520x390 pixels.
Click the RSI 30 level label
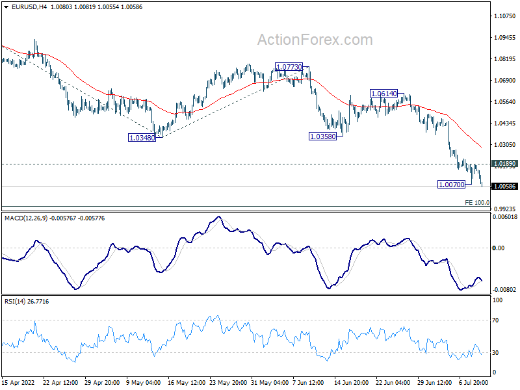click(x=495, y=353)
